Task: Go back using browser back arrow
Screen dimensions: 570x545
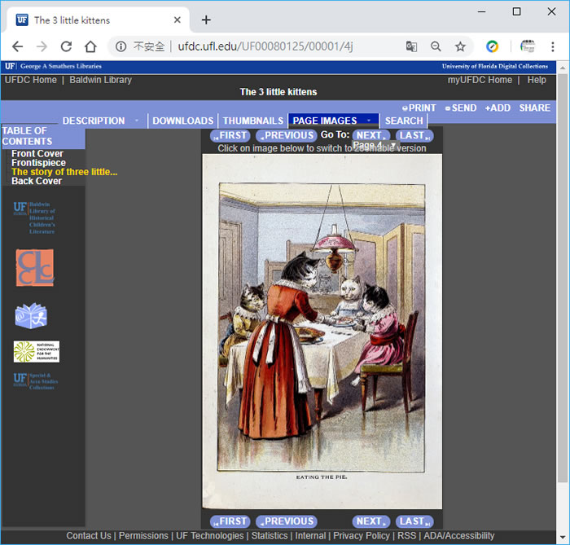Action: pyautogui.click(x=17, y=46)
